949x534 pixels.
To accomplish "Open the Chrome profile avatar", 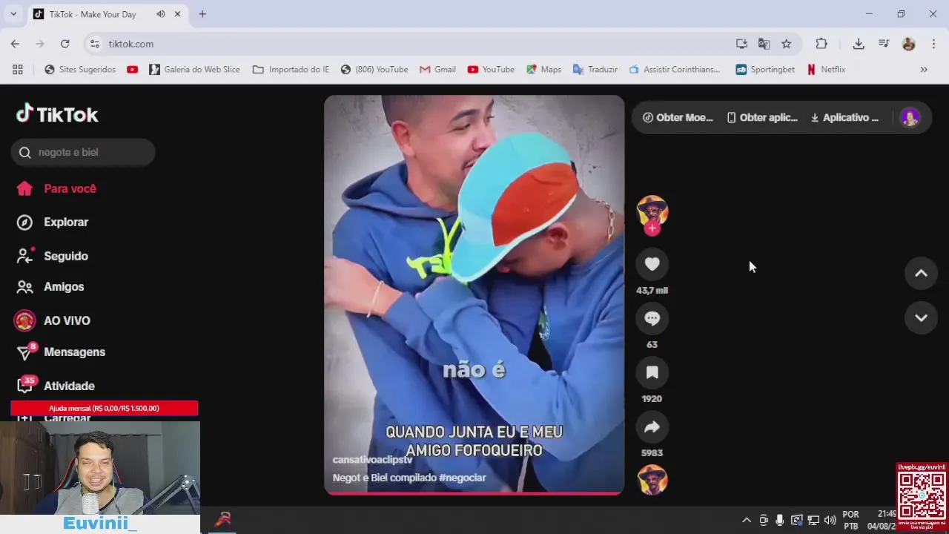I will (x=909, y=44).
